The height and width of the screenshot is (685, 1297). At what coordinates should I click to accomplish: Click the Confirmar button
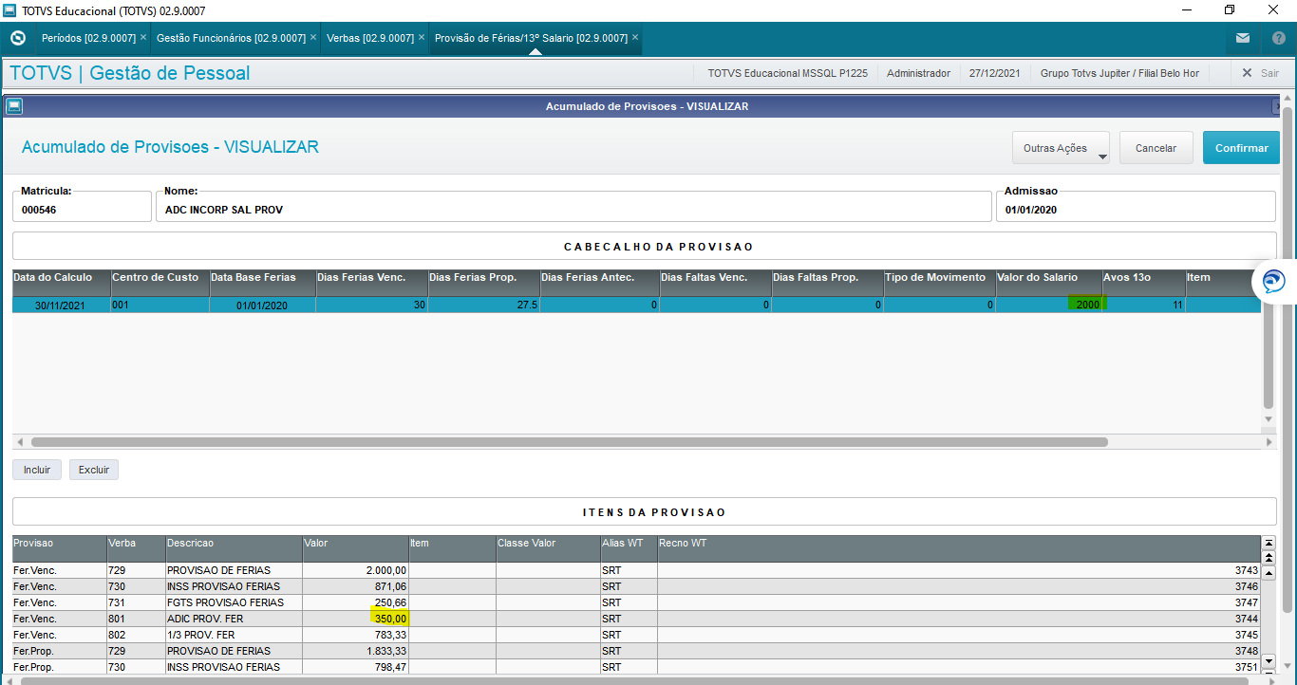[x=1242, y=148]
